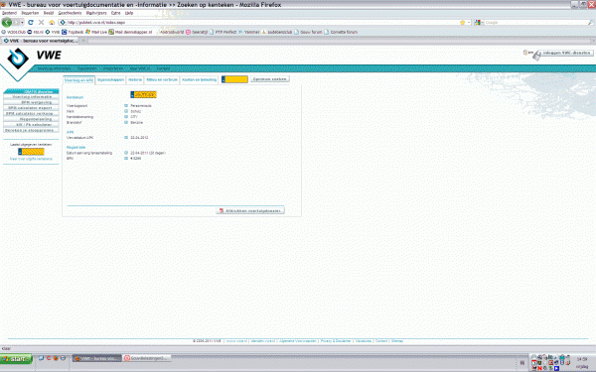596x372 pixels.
Task: Switch to the Kosten en belasting tab
Action: pyautogui.click(x=200, y=79)
